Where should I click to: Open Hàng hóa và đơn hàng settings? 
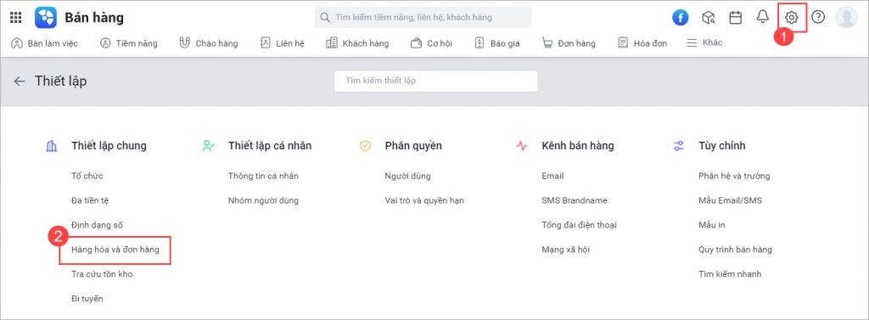[115, 250]
